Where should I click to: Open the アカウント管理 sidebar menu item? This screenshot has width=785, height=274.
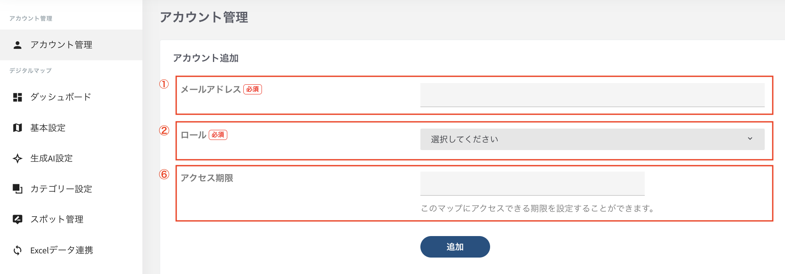click(61, 45)
